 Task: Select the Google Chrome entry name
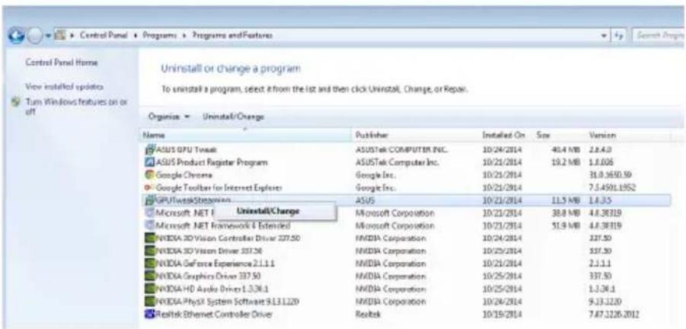coord(183,175)
